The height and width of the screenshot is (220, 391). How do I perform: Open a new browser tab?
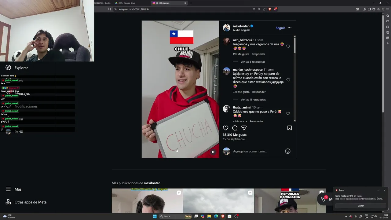(x=191, y=3)
